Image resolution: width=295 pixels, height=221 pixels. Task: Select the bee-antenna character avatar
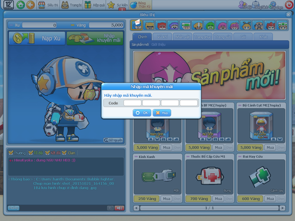click(246, 25)
